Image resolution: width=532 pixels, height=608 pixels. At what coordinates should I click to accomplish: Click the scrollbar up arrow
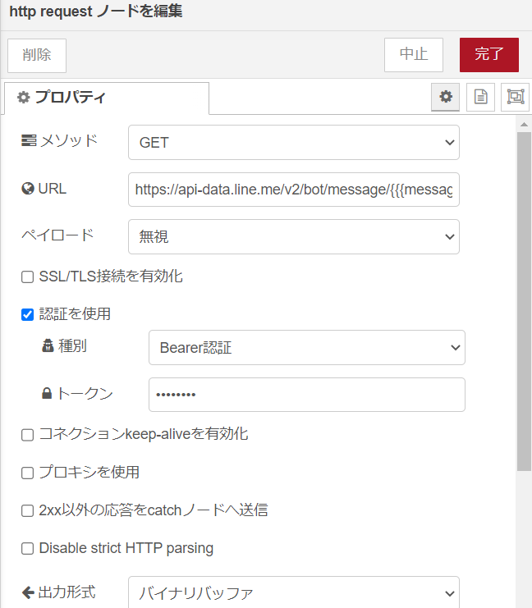524,125
